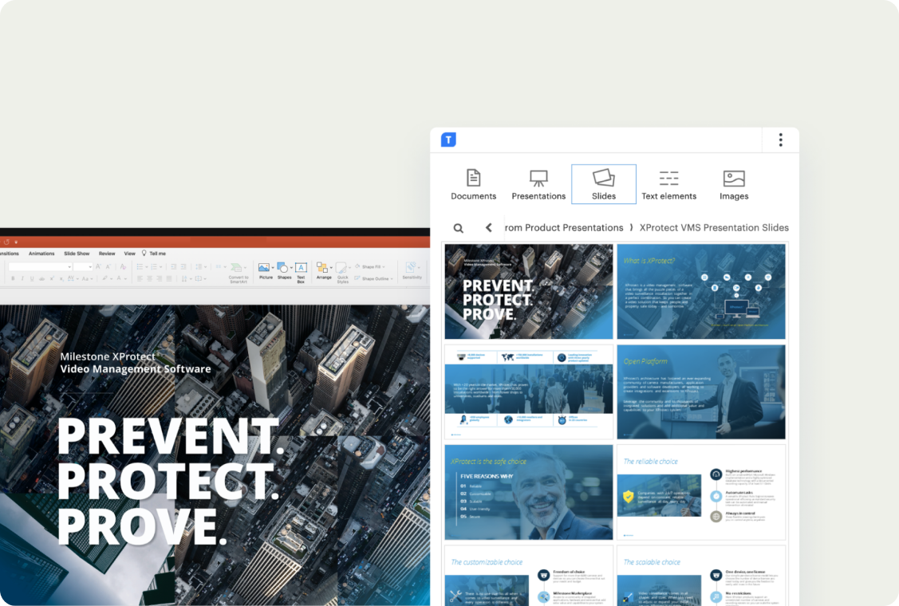This screenshot has width=899, height=606.
Task: Open the Documents category
Action: pyautogui.click(x=473, y=184)
